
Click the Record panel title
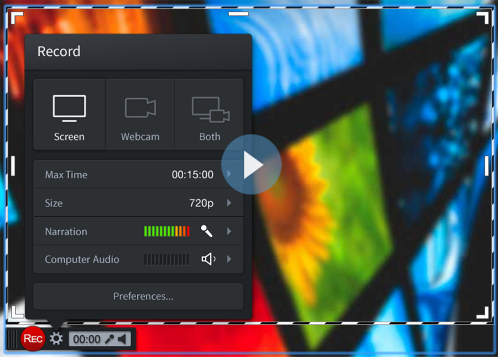59,51
